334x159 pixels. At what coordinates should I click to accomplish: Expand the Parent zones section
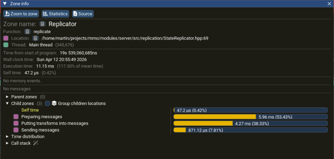click(x=7, y=97)
